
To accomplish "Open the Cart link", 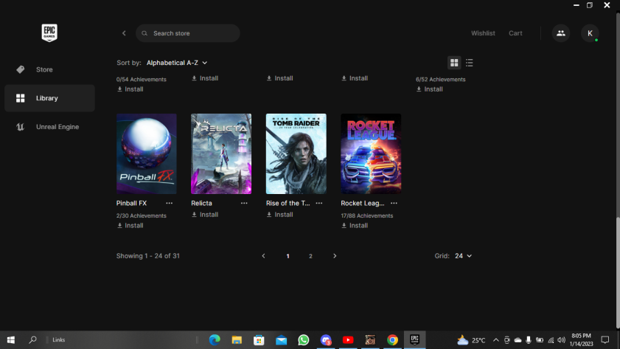I will pos(515,33).
